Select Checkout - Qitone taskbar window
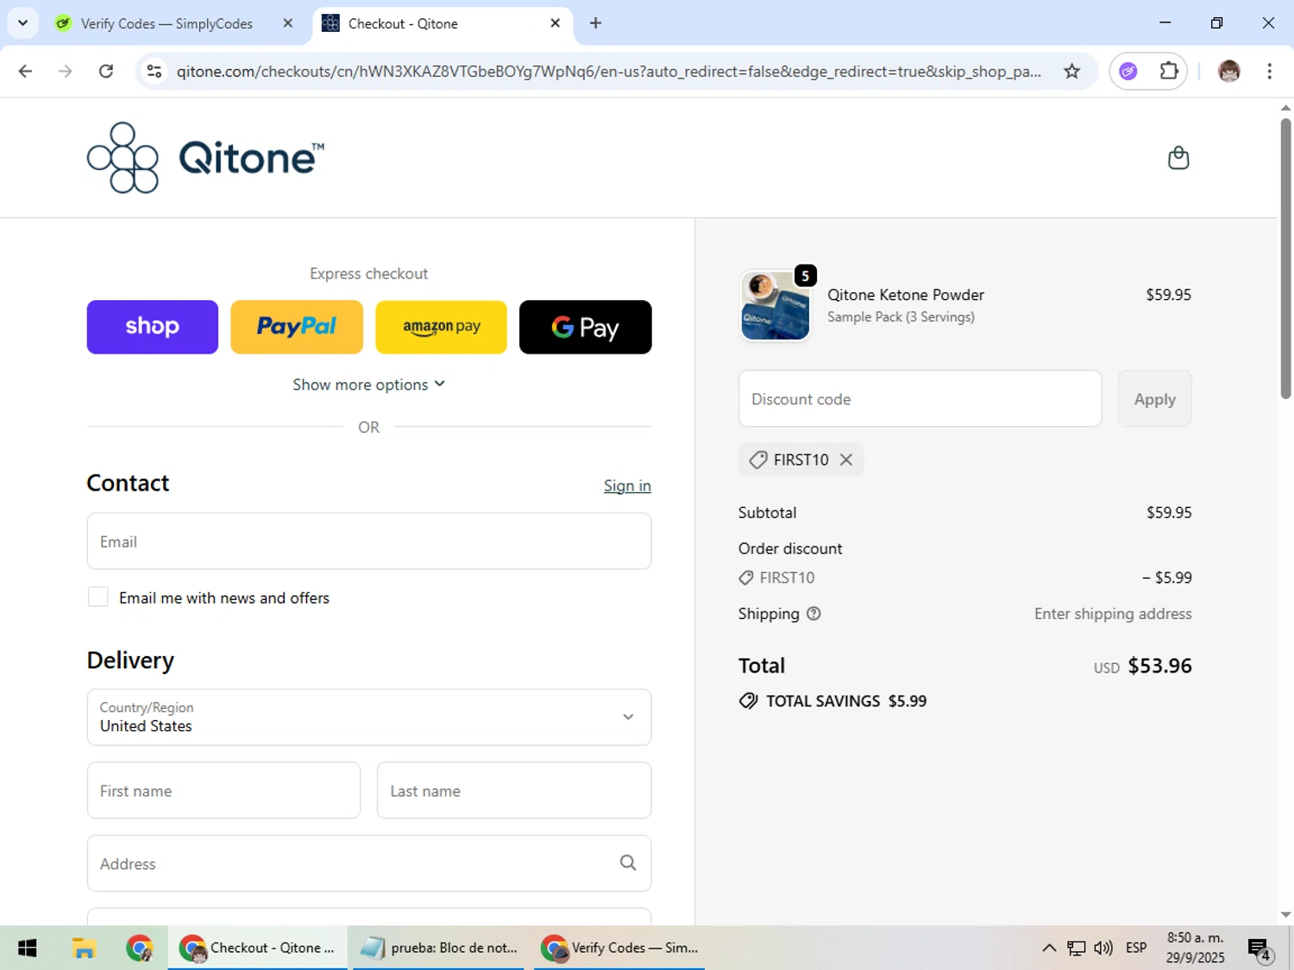 point(257,948)
